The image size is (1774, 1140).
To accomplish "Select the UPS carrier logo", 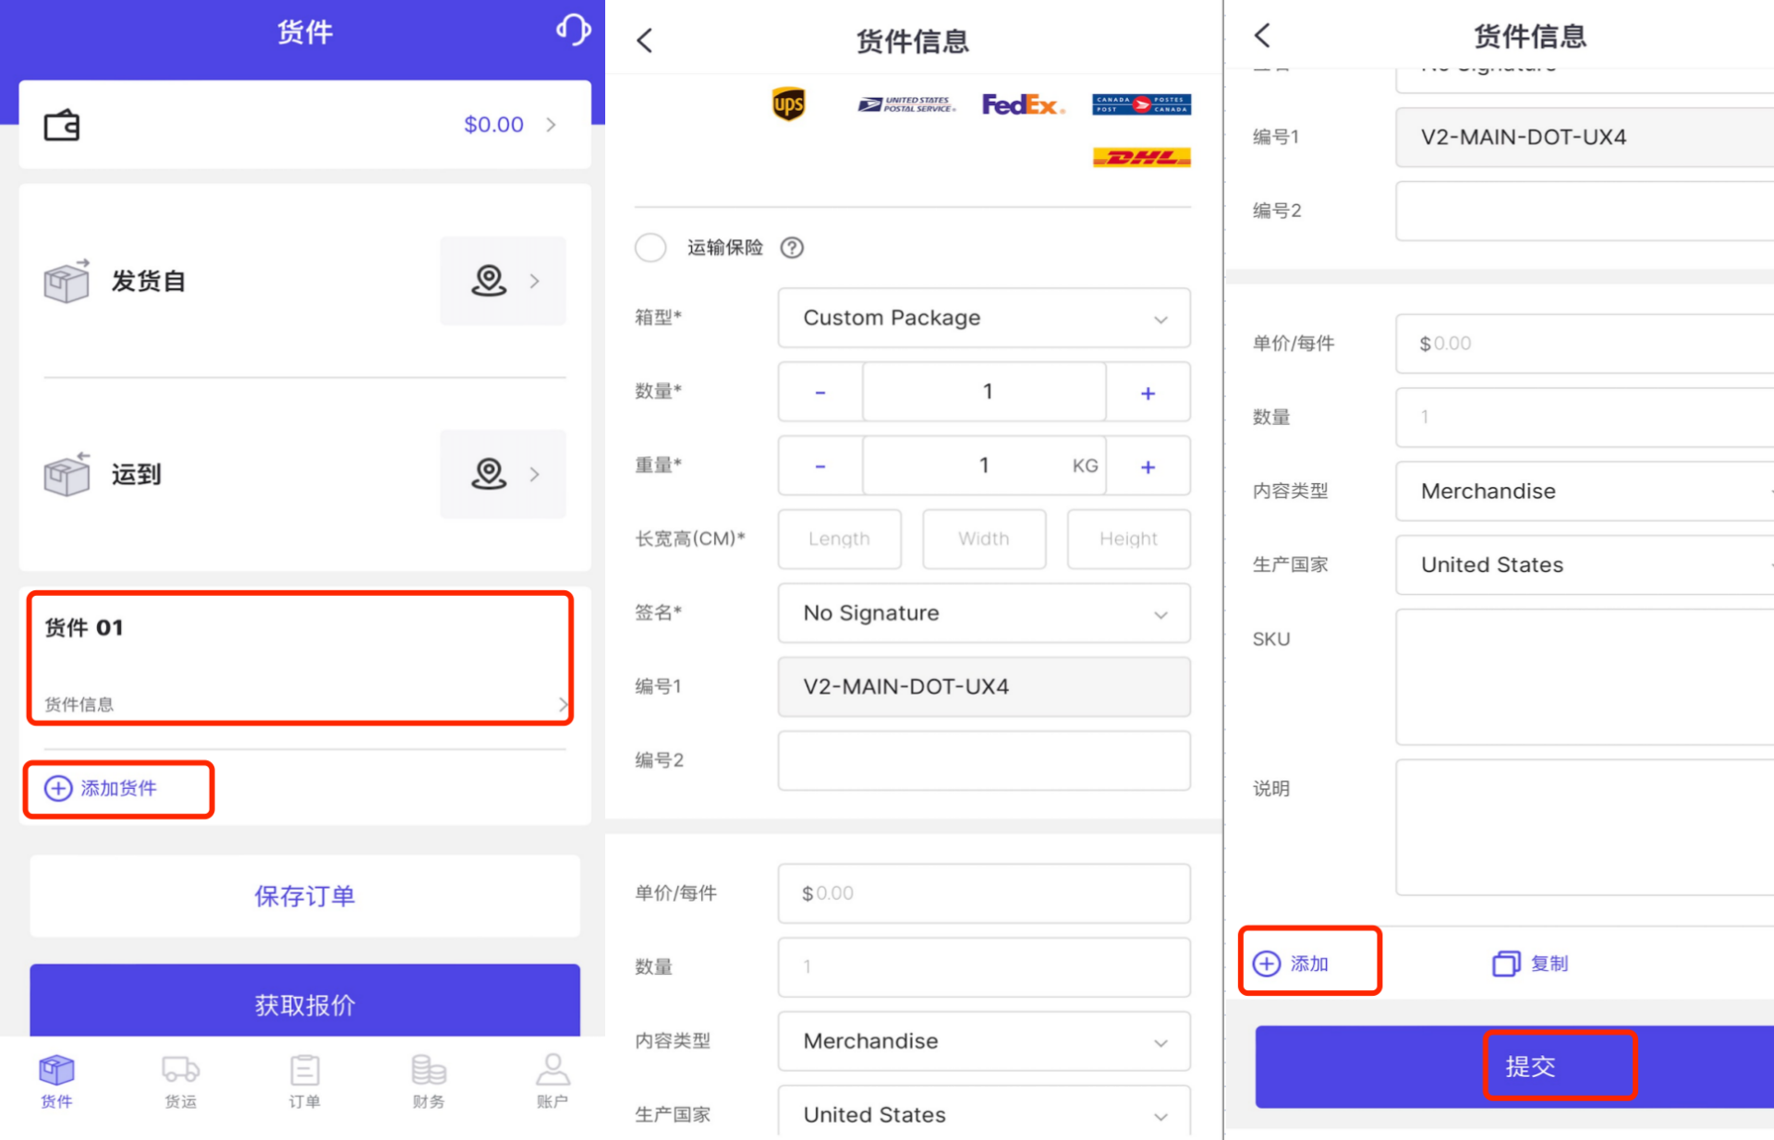I will pos(788,103).
